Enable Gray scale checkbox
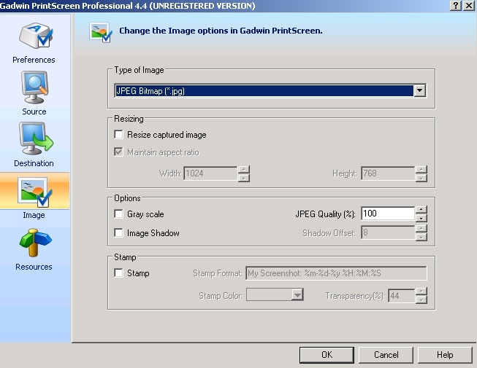 tap(118, 214)
